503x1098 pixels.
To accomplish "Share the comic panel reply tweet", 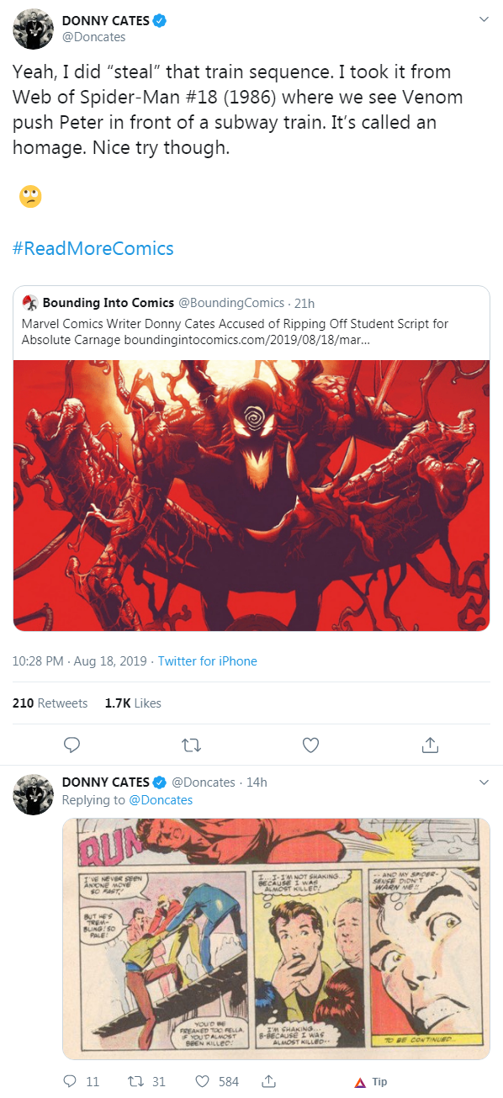I will [269, 1081].
